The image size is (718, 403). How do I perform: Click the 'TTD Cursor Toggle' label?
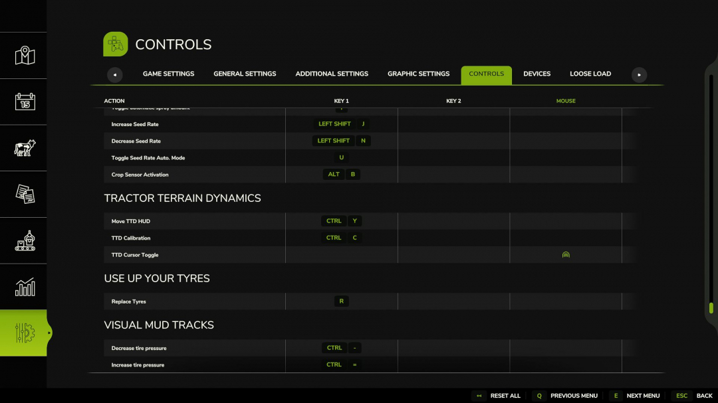tap(134, 255)
